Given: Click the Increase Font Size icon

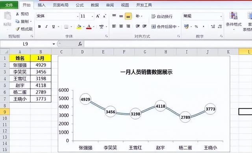Looking at the screenshot, I should (x=98, y=16).
